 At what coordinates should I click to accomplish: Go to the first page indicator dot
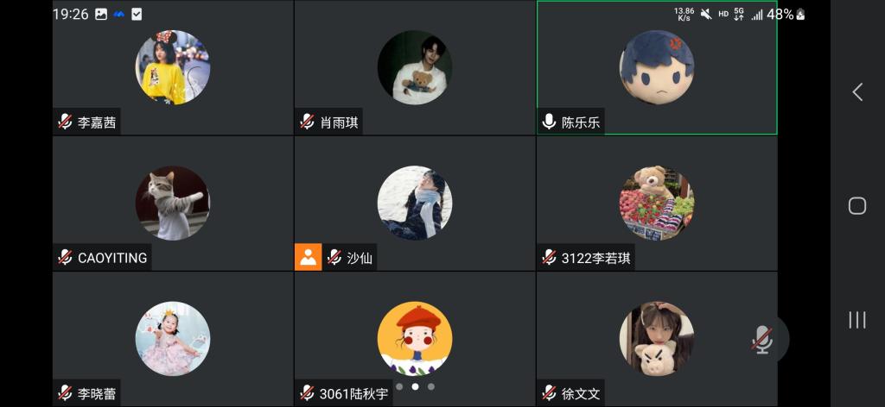coord(399,386)
